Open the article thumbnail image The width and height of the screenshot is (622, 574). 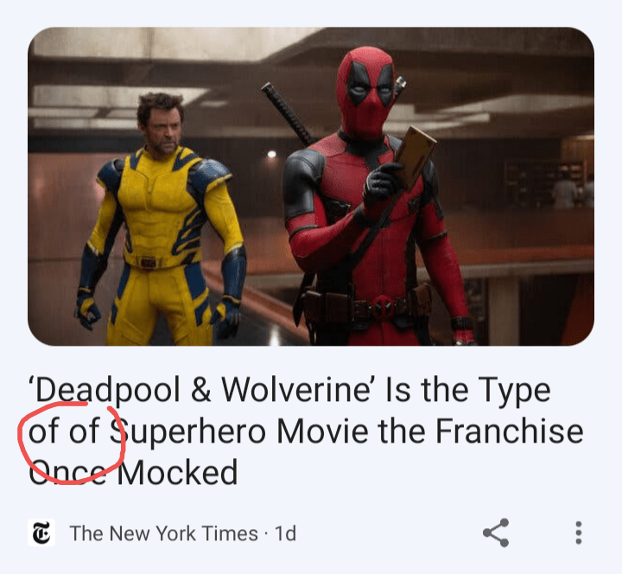coord(311,186)
